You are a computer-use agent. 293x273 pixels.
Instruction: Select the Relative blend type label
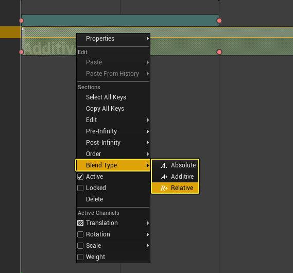tap(182, 188)
